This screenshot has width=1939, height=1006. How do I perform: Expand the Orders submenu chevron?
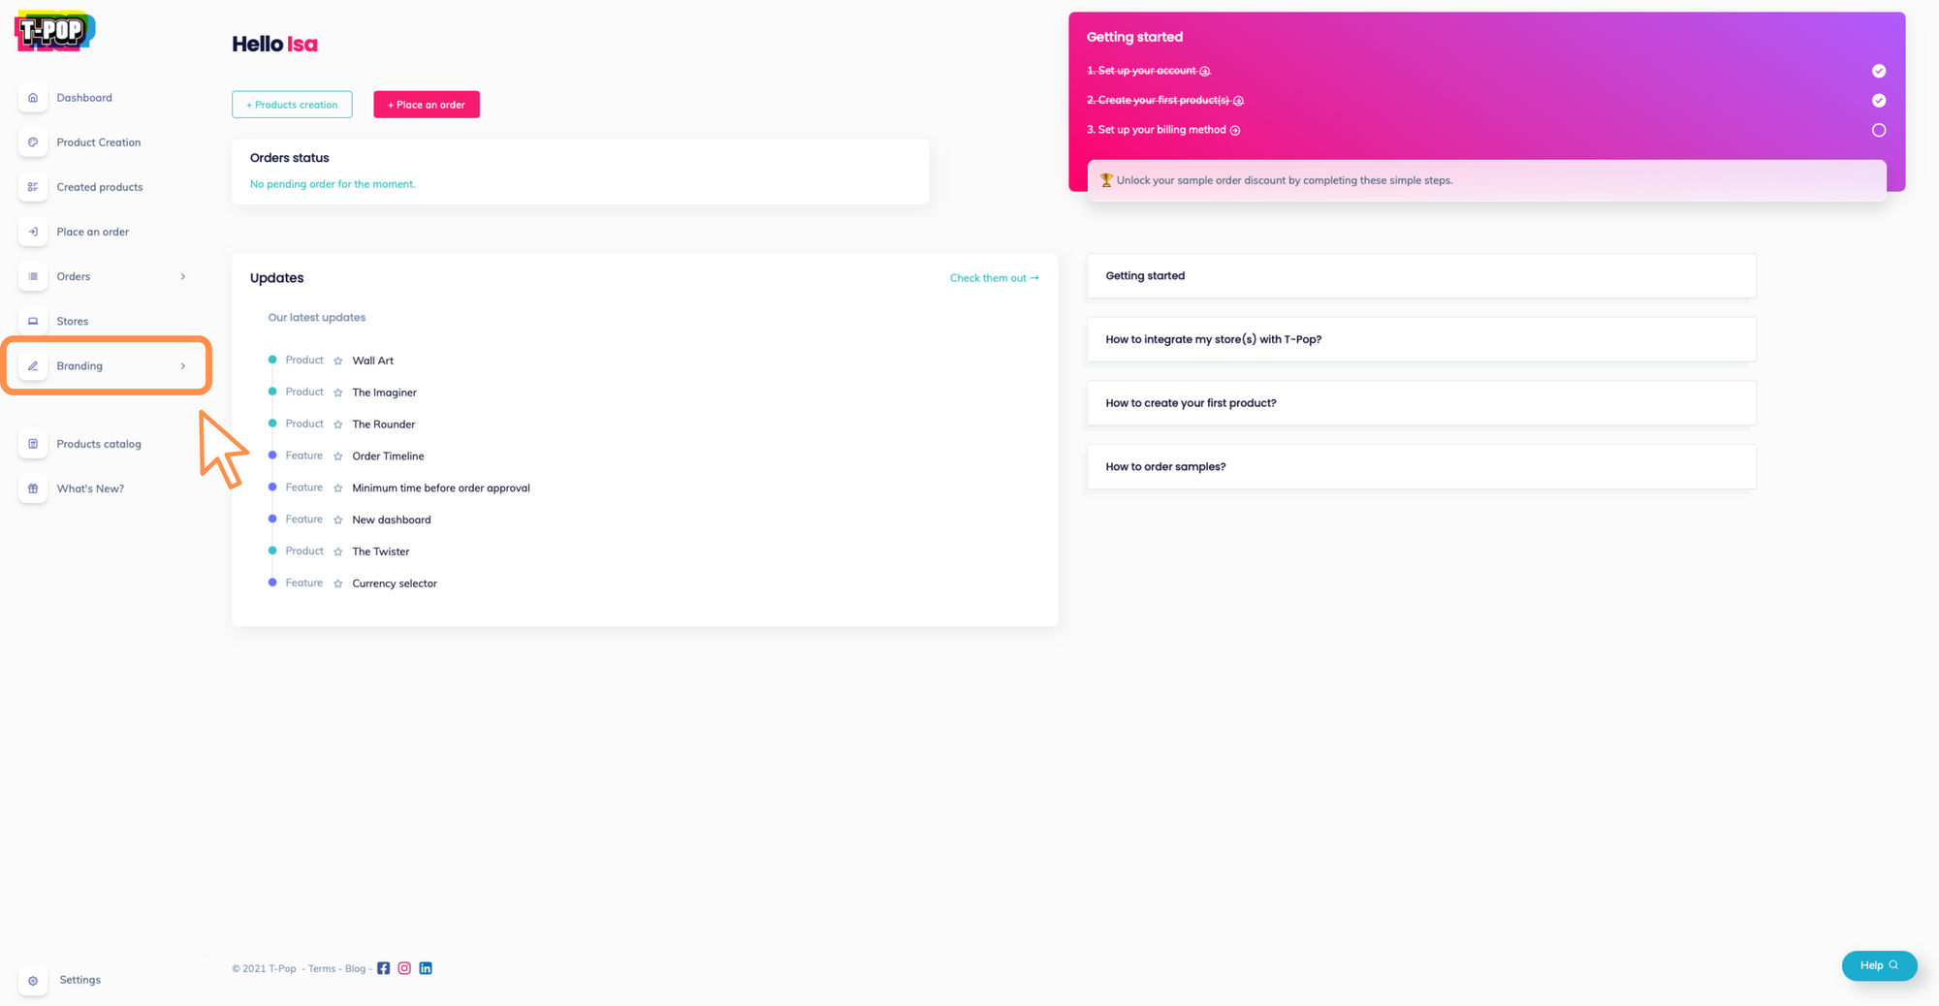coord(183,276)
